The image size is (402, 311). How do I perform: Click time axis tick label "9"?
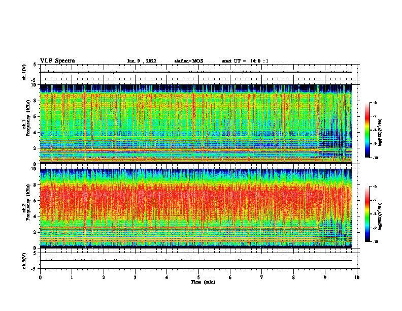325,277
